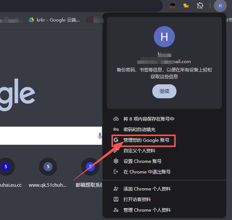Click the Google G icon
The width and height of the screenshot is (232, 220).
116,140
